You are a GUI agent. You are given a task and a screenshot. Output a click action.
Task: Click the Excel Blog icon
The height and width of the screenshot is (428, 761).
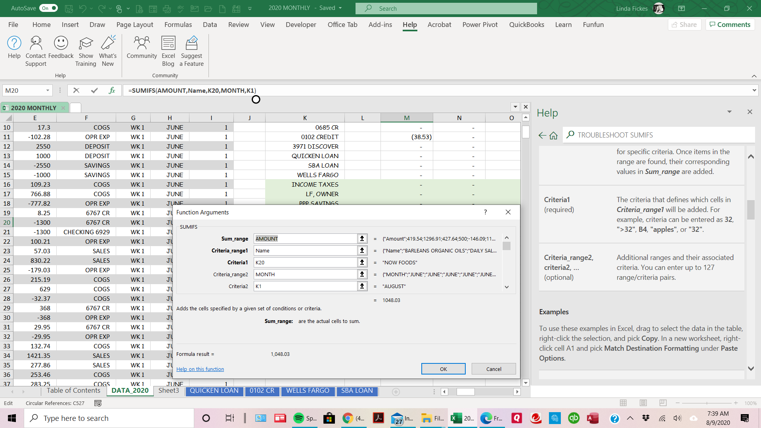pos(168,43)
